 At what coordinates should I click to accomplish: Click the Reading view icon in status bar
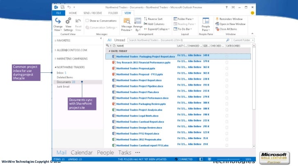click(x=210, y=159)
